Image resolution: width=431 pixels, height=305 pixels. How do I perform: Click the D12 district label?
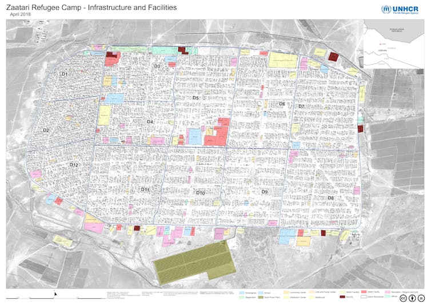tap(74, 165)
